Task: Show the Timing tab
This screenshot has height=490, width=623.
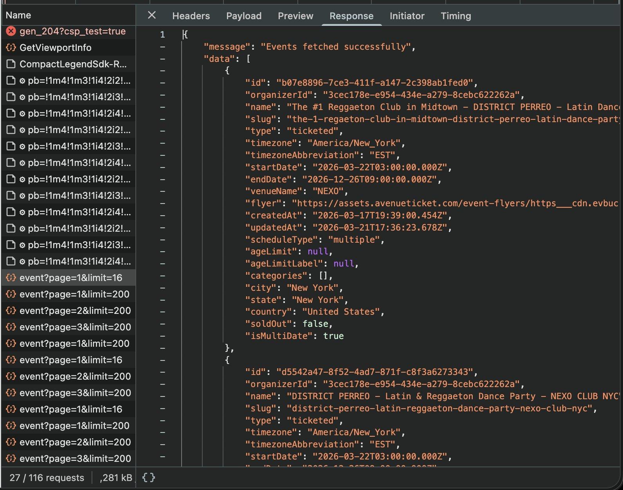Action: pos(456,16)
